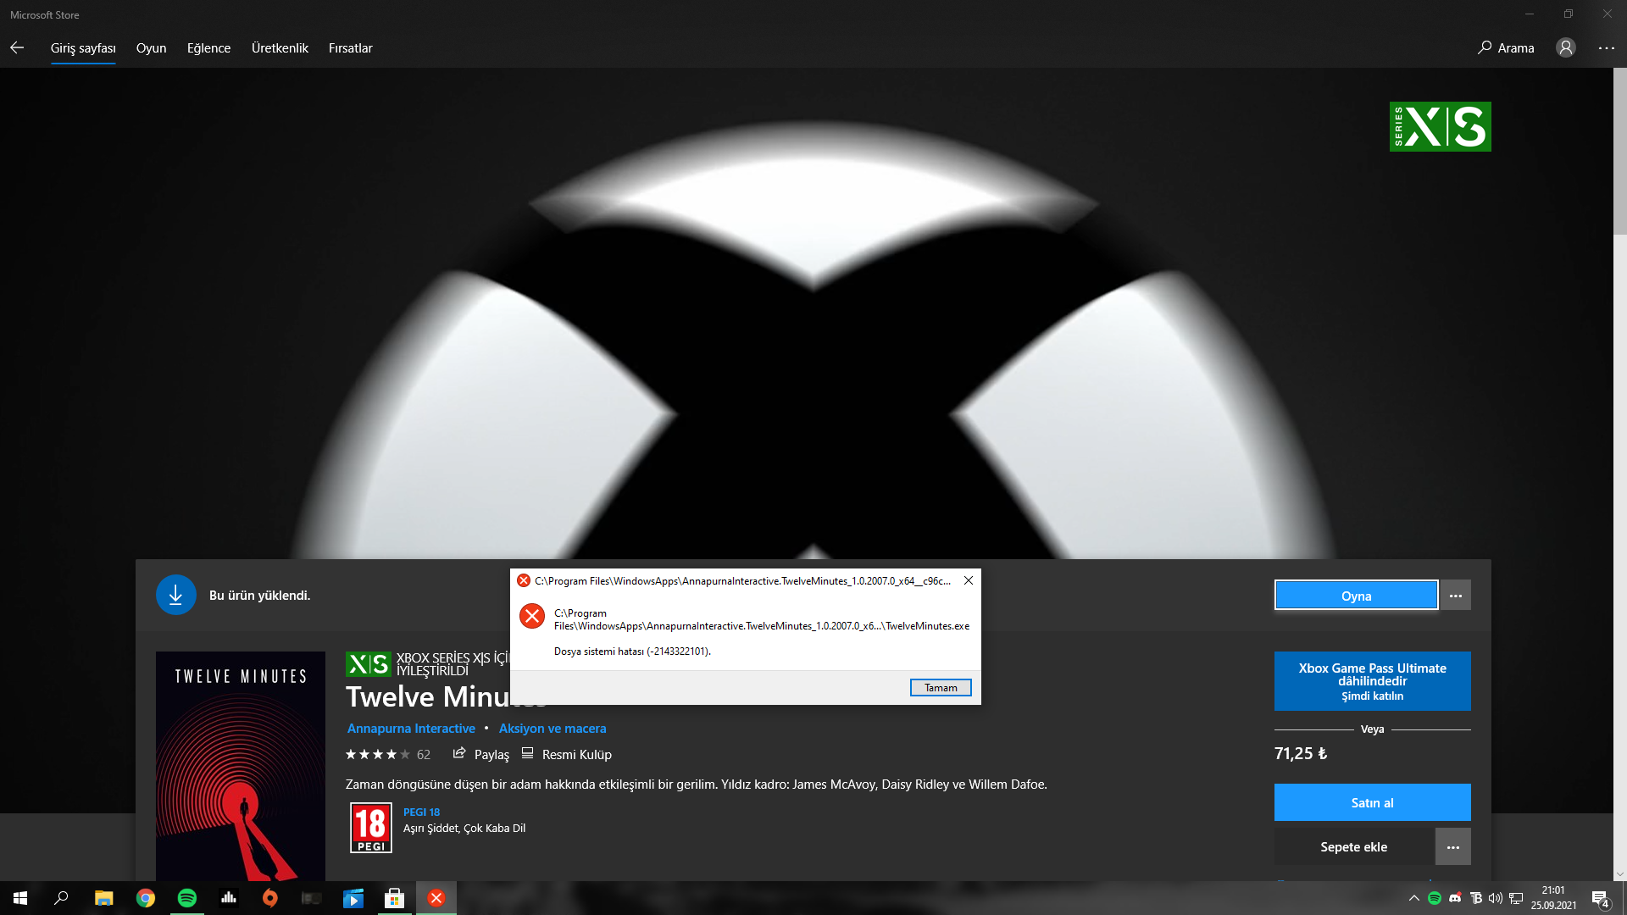
Task: Open the three-dot menu in the Store header
Action: (1606, 48)
